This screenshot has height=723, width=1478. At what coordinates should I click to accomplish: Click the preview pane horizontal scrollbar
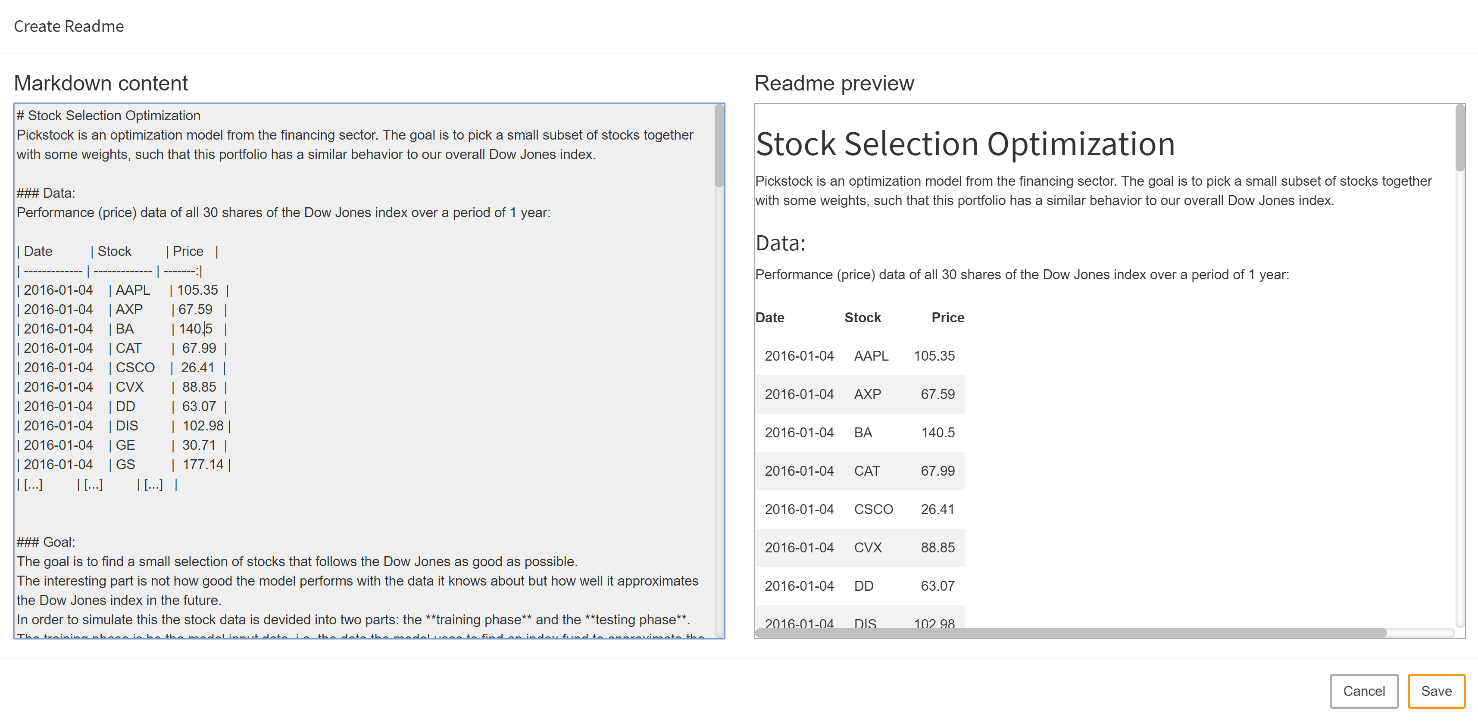point(1070,633)
